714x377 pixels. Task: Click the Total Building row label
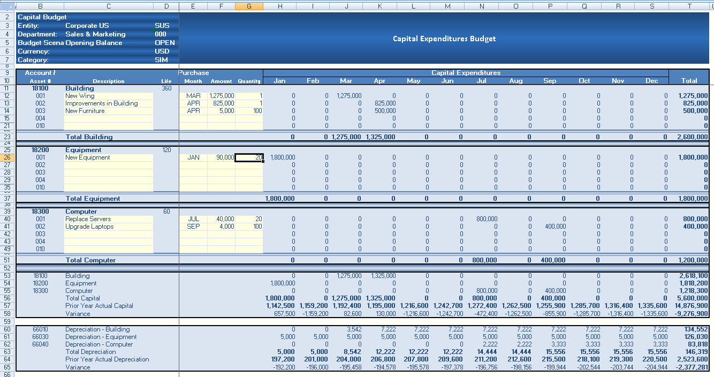[x=89, y=137]
